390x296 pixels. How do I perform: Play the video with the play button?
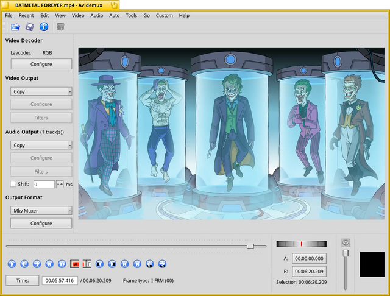[12, 264]
